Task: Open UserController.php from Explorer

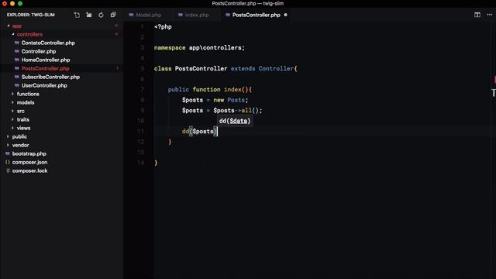Action: click(x=44, y=85)
